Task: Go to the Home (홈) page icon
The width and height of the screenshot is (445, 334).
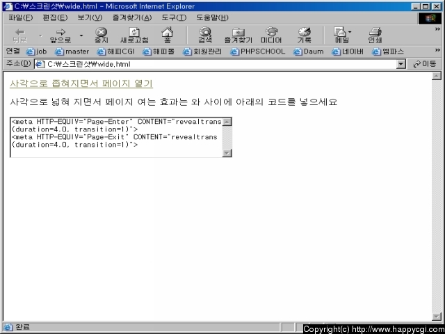Action: tap(167, 35)
